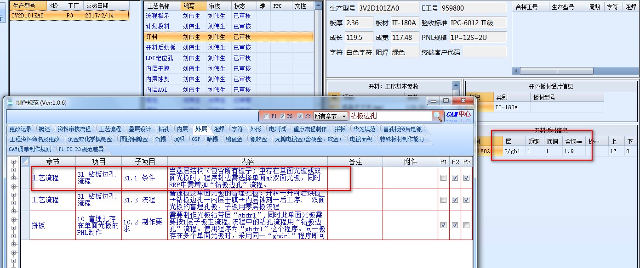Viewport: 640px width, 268px height.
Task: Open the 重点流程制作 tab
Action: (x=310, y=129)
